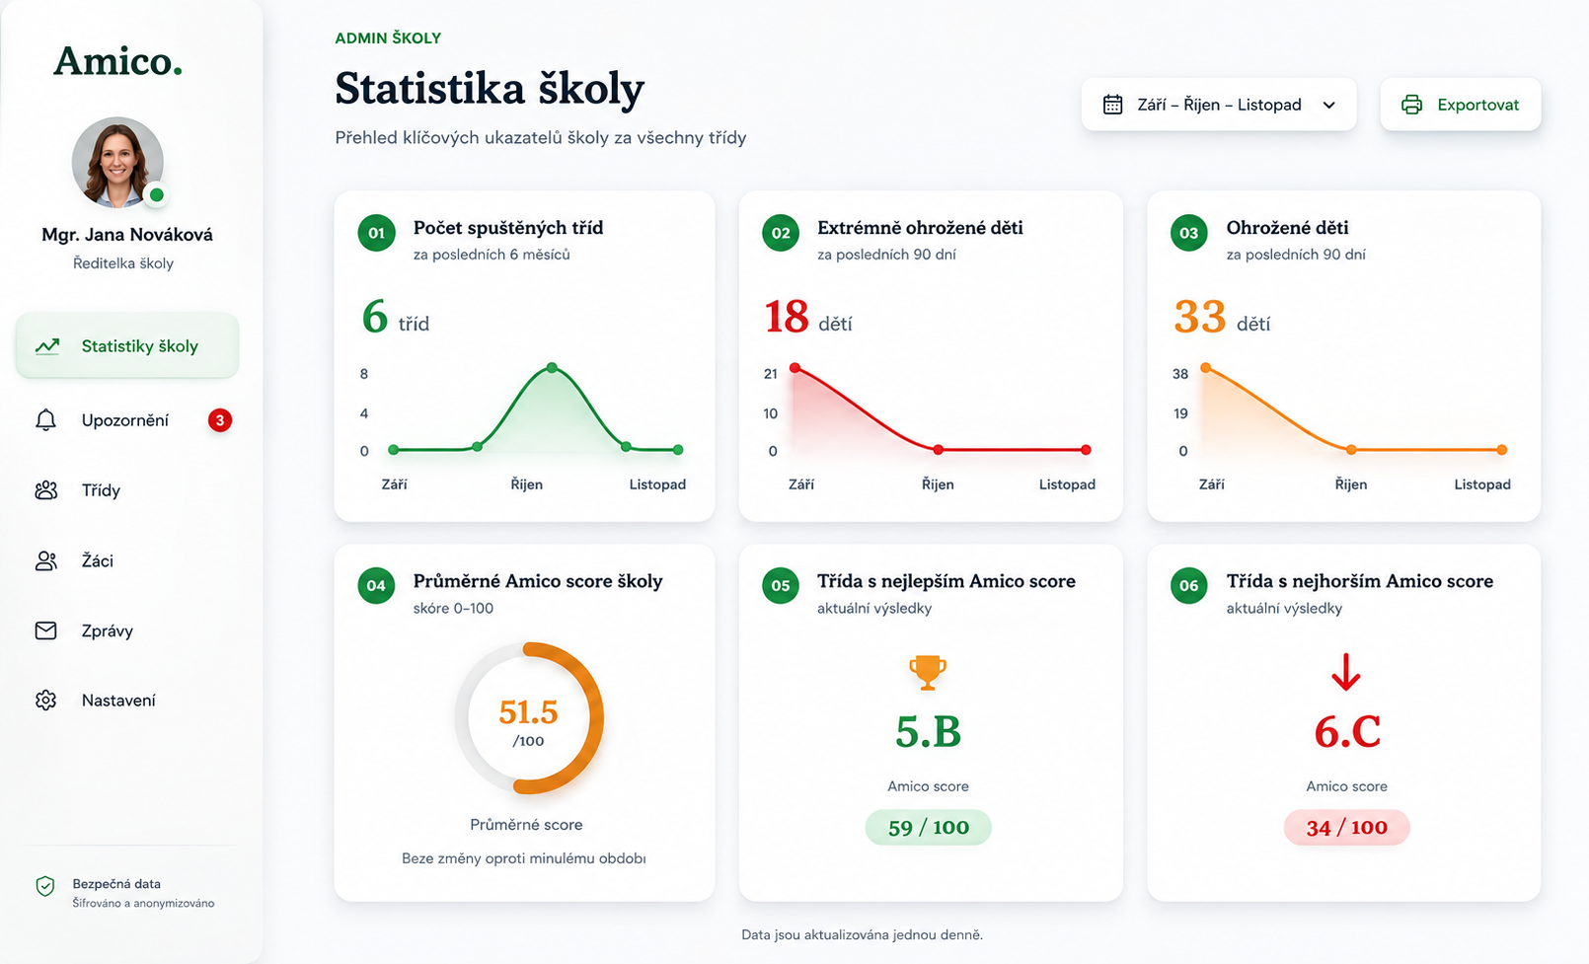Click the Listopad point on orange chart
The image size is (1589, 964).
tap(1501, 450)
